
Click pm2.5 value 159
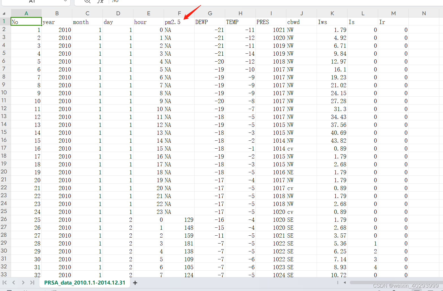tap(179, 235)
